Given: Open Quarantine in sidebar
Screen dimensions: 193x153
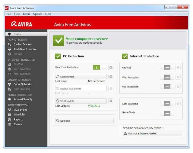Looking at the screenshot, I should tap(20, 110).
